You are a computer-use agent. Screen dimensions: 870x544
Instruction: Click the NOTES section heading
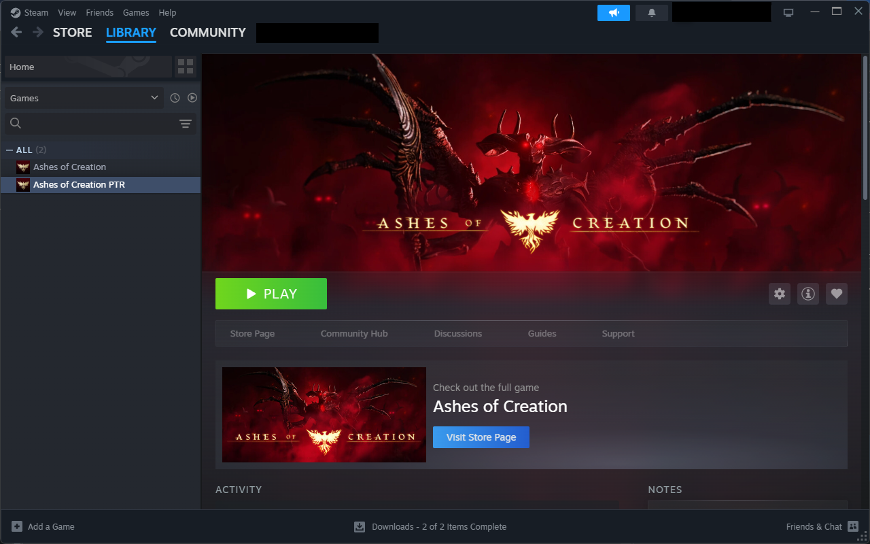665,490
